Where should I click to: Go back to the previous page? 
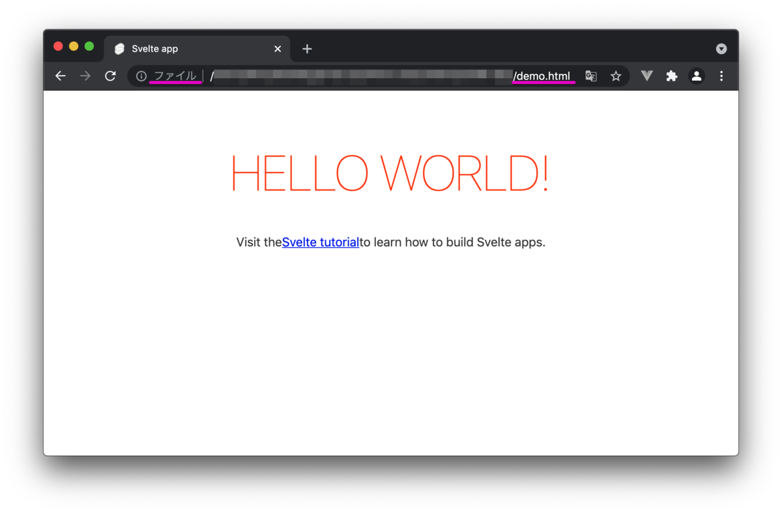(61, 76)
